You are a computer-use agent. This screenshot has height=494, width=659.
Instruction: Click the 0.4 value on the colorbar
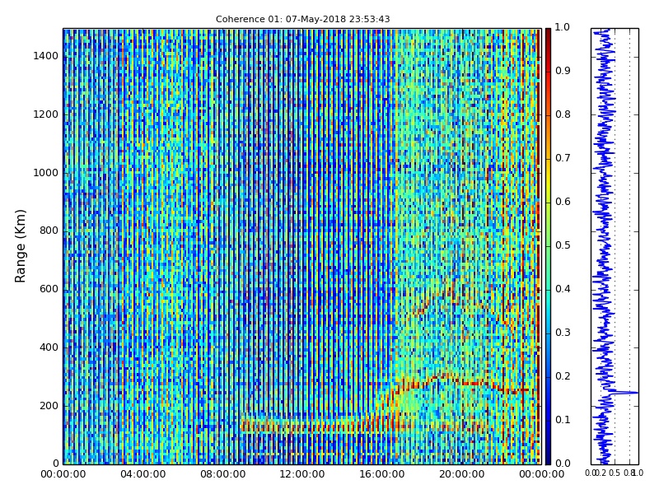(563, 289)
